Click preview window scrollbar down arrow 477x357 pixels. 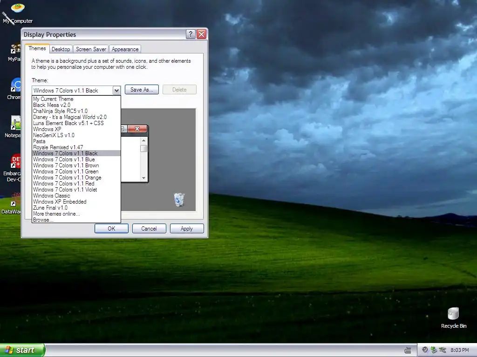(143, 178)
